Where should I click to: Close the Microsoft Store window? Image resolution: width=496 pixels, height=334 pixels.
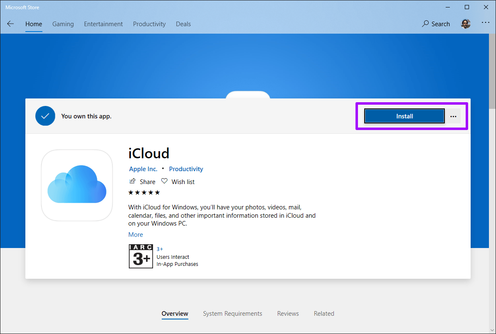coord(486,7)
